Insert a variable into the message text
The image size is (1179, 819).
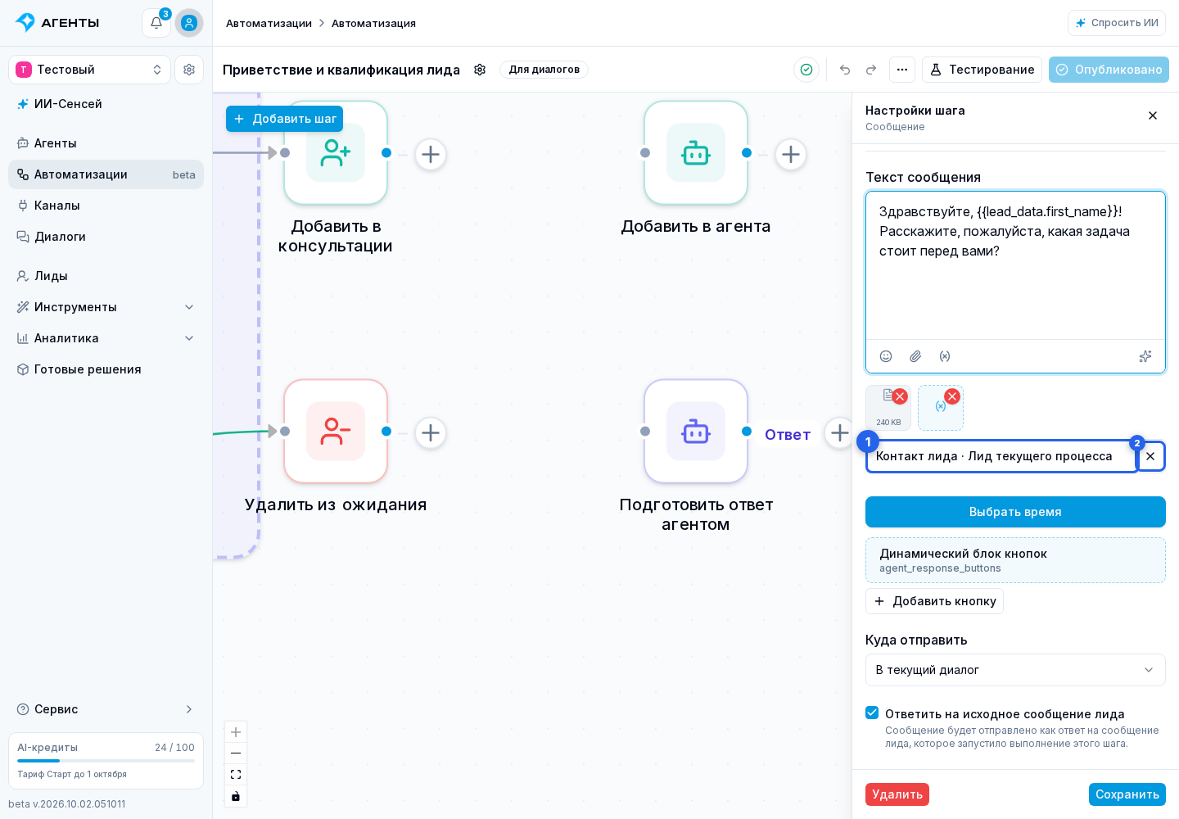click(x=945, y=356)
